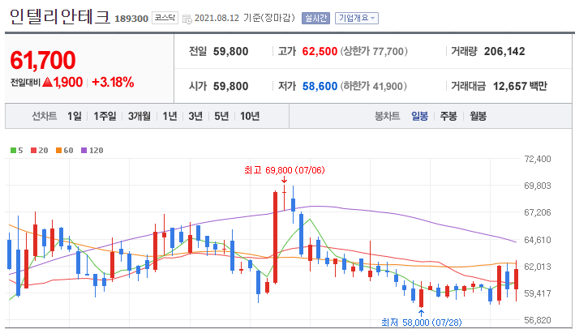
Task: Select the 3년 line chart tab
Action: (x=195, y=116)
